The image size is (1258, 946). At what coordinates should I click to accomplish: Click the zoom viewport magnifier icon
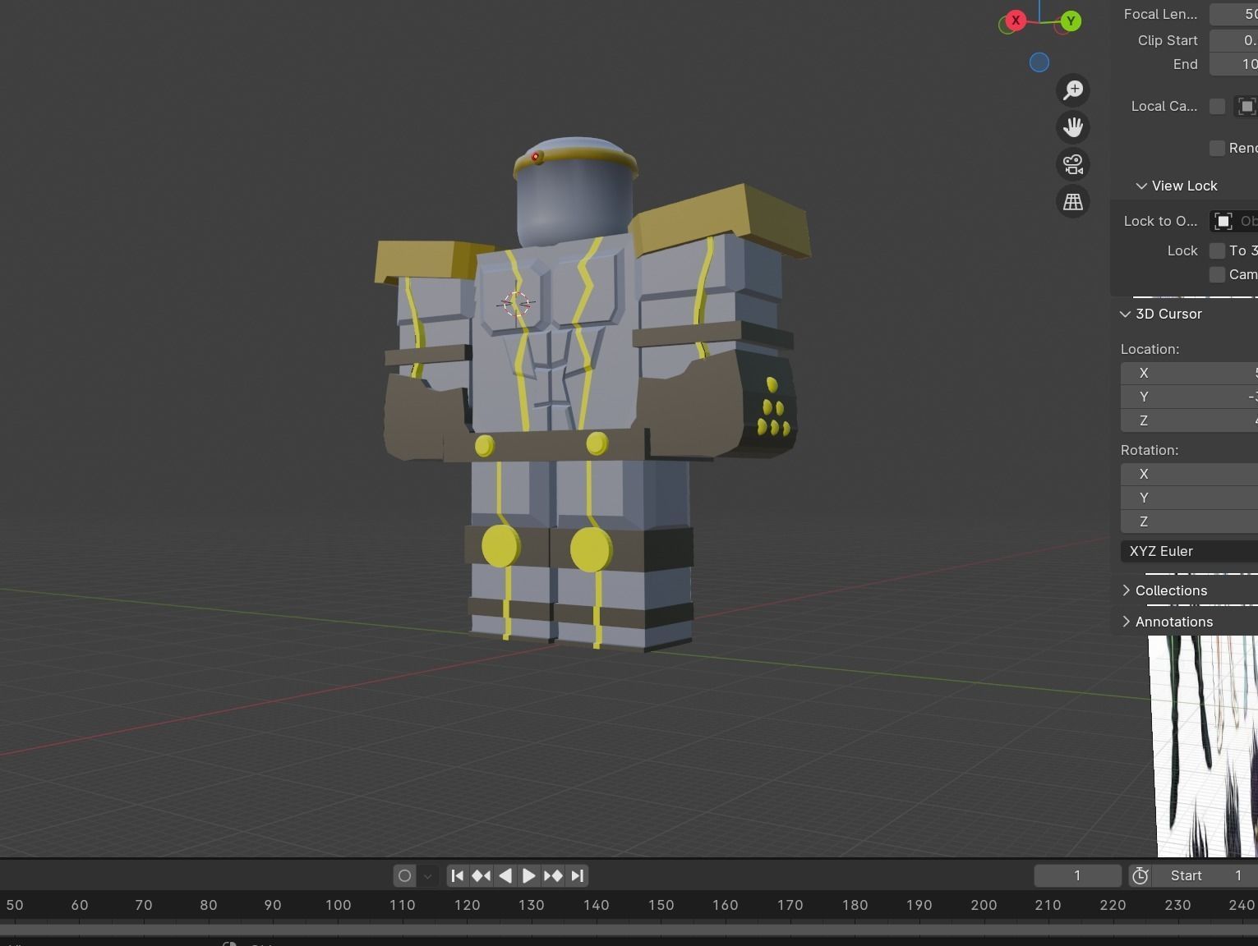1073,90
